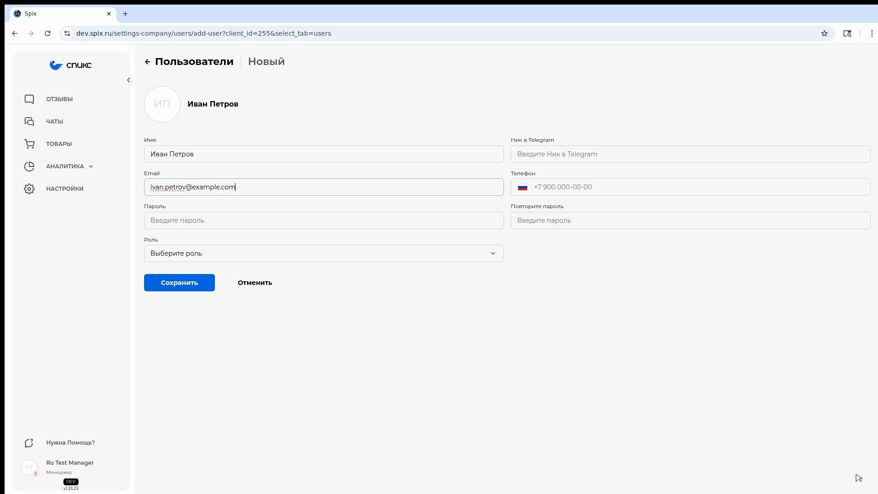
Task: Go forward in browser history
Action: [x=31, y=33]
